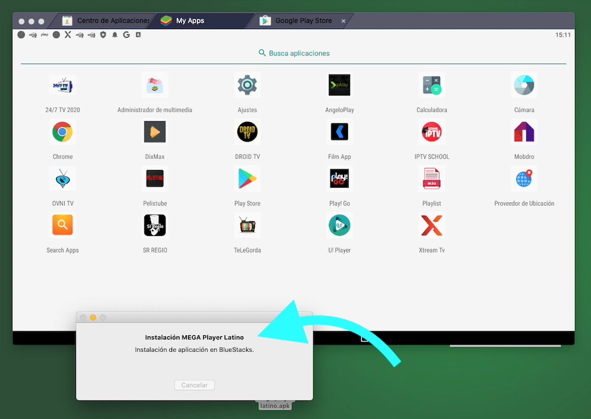Image resolution: width=591 pixels, height=419 pixels.
Task: Start the Pelistube app
Action: (154, 179)
